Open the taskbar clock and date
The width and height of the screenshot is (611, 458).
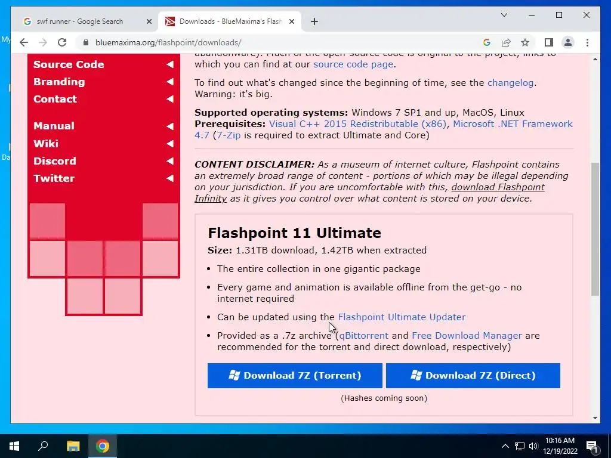[560, 446]
